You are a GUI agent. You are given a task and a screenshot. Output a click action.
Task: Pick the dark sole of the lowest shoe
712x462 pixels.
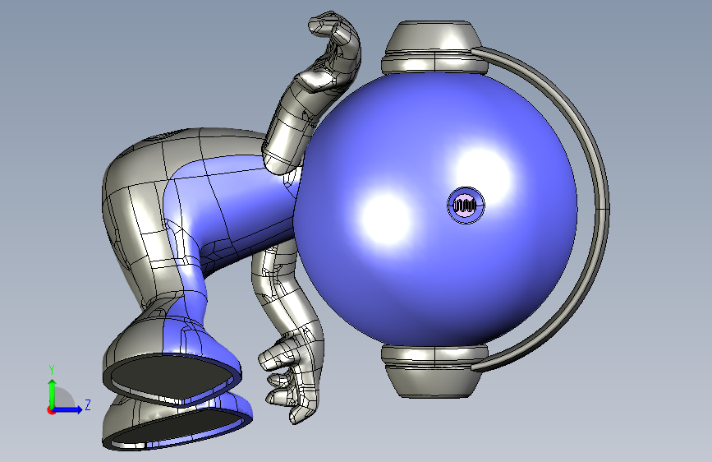pos(178,427)
